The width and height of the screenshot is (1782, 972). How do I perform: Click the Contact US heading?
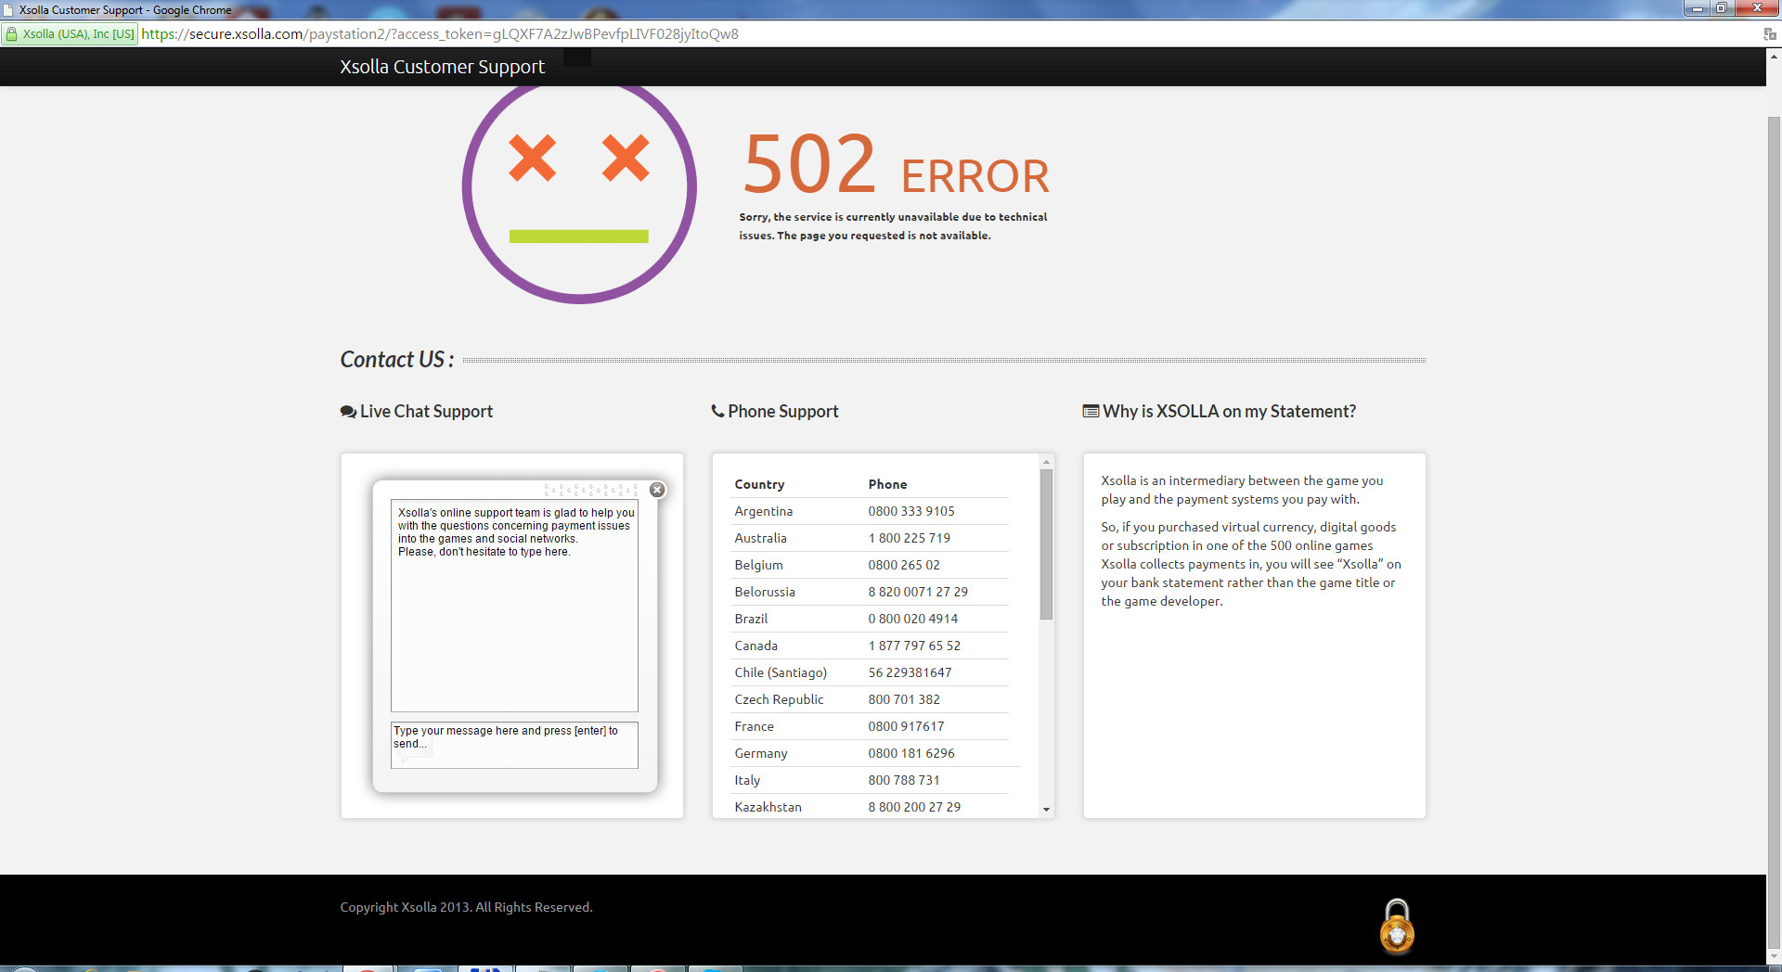click(397, 359)
